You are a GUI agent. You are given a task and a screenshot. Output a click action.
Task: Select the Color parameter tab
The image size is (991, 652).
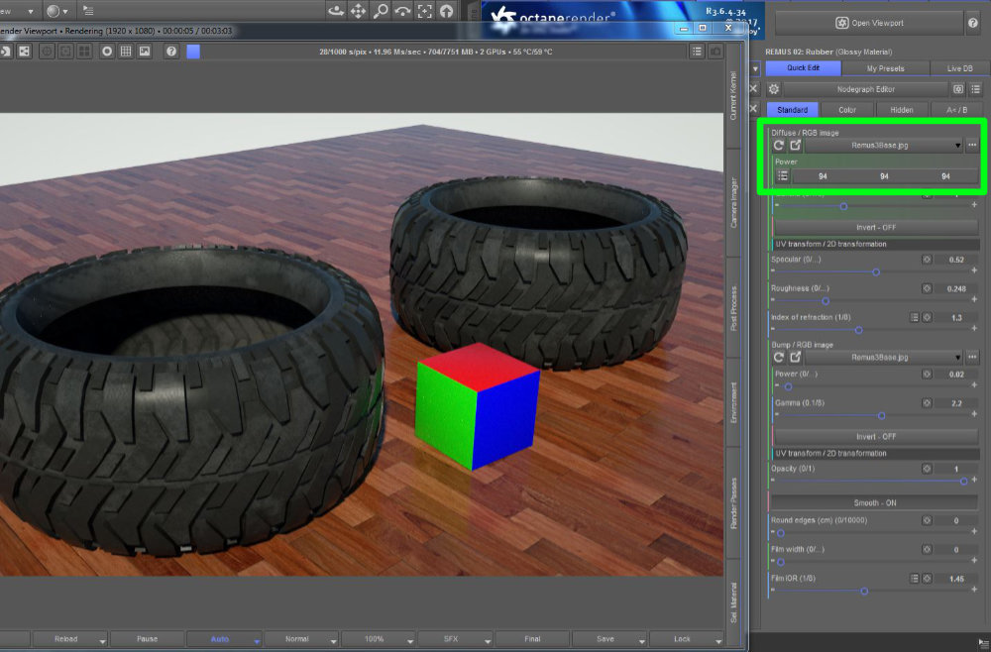click(x=847, y=109)
